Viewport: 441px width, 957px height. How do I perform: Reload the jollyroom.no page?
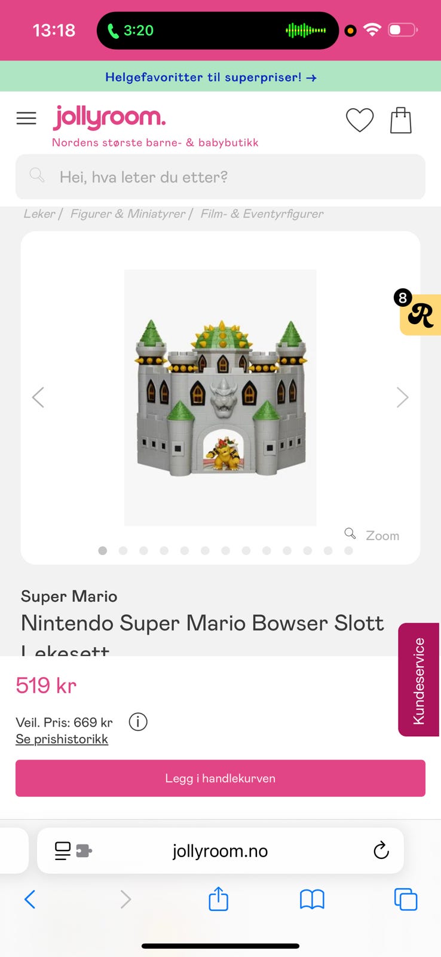381,850
